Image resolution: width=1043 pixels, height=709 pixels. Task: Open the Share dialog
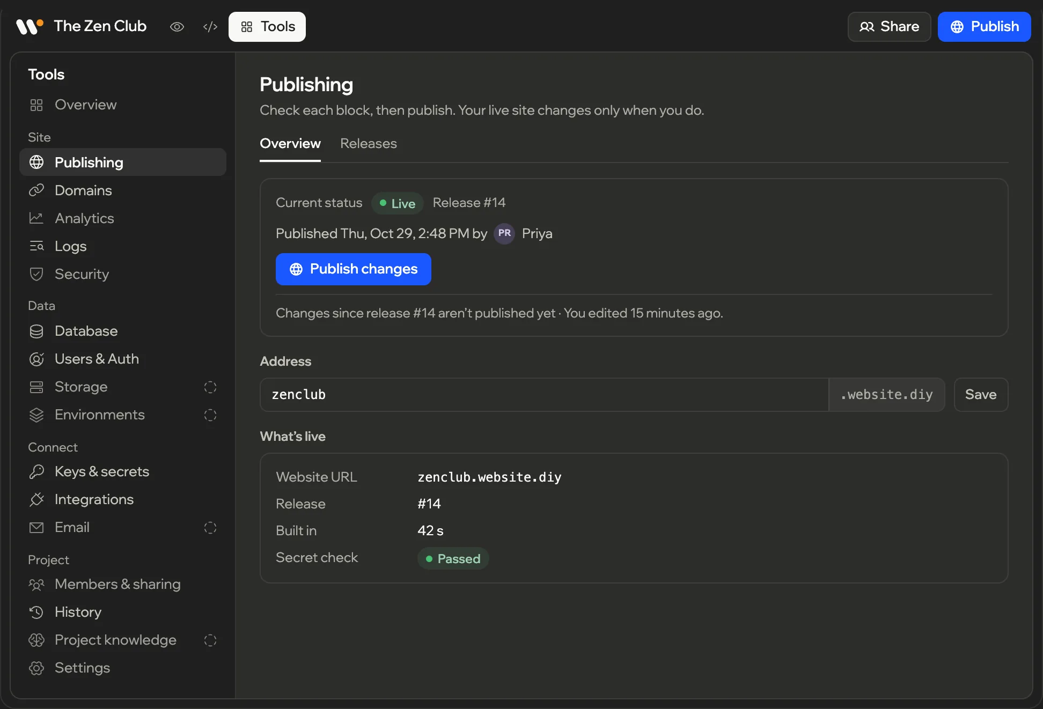(x=889, y=27)
